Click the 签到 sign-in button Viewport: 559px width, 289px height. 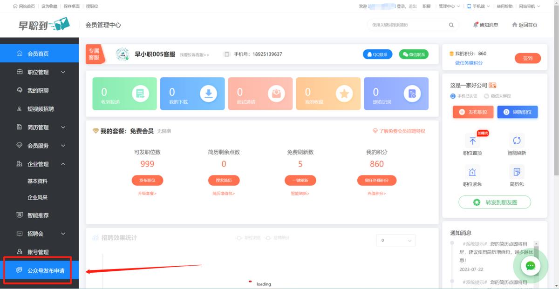pos(528,59)
